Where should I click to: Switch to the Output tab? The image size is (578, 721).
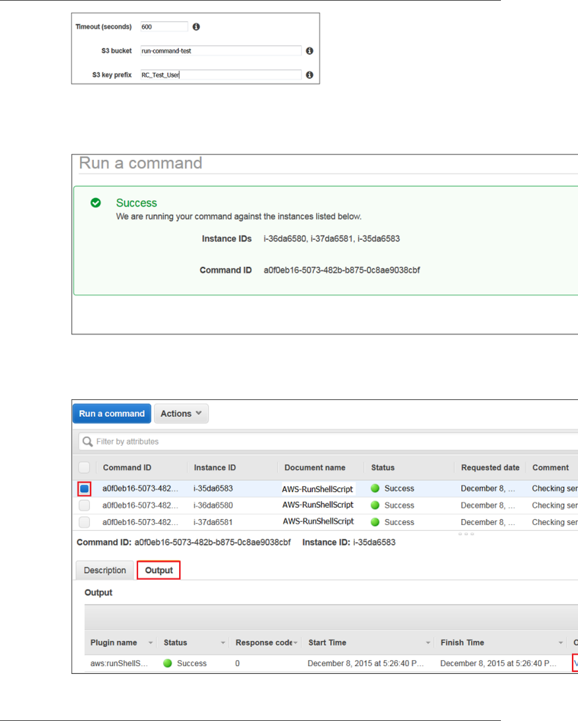tap(158, 570)
